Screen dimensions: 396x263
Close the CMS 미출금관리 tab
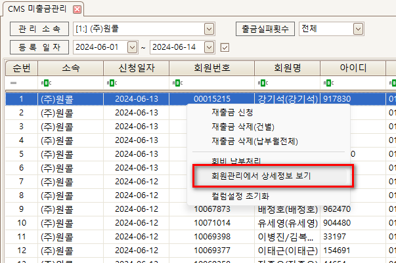coord(77,9)
